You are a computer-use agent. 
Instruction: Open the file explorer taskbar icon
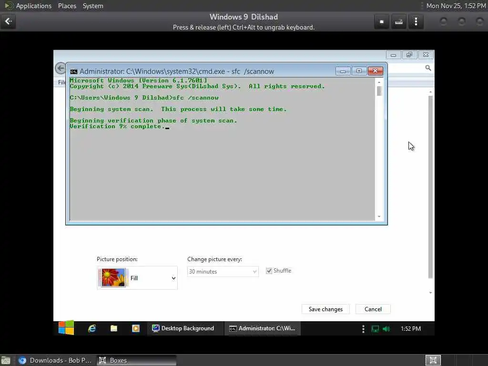(x=114, y=328)
